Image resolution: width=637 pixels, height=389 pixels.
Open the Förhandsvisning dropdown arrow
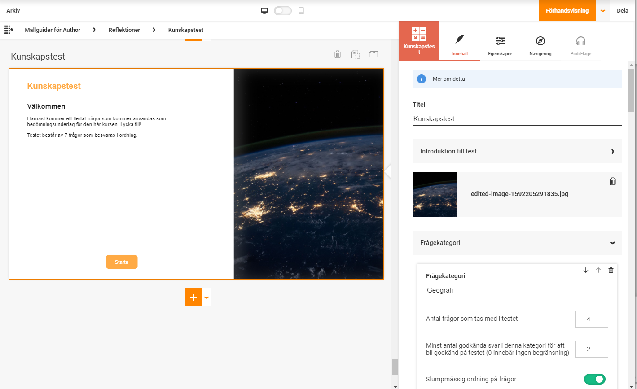coord(603,11)
